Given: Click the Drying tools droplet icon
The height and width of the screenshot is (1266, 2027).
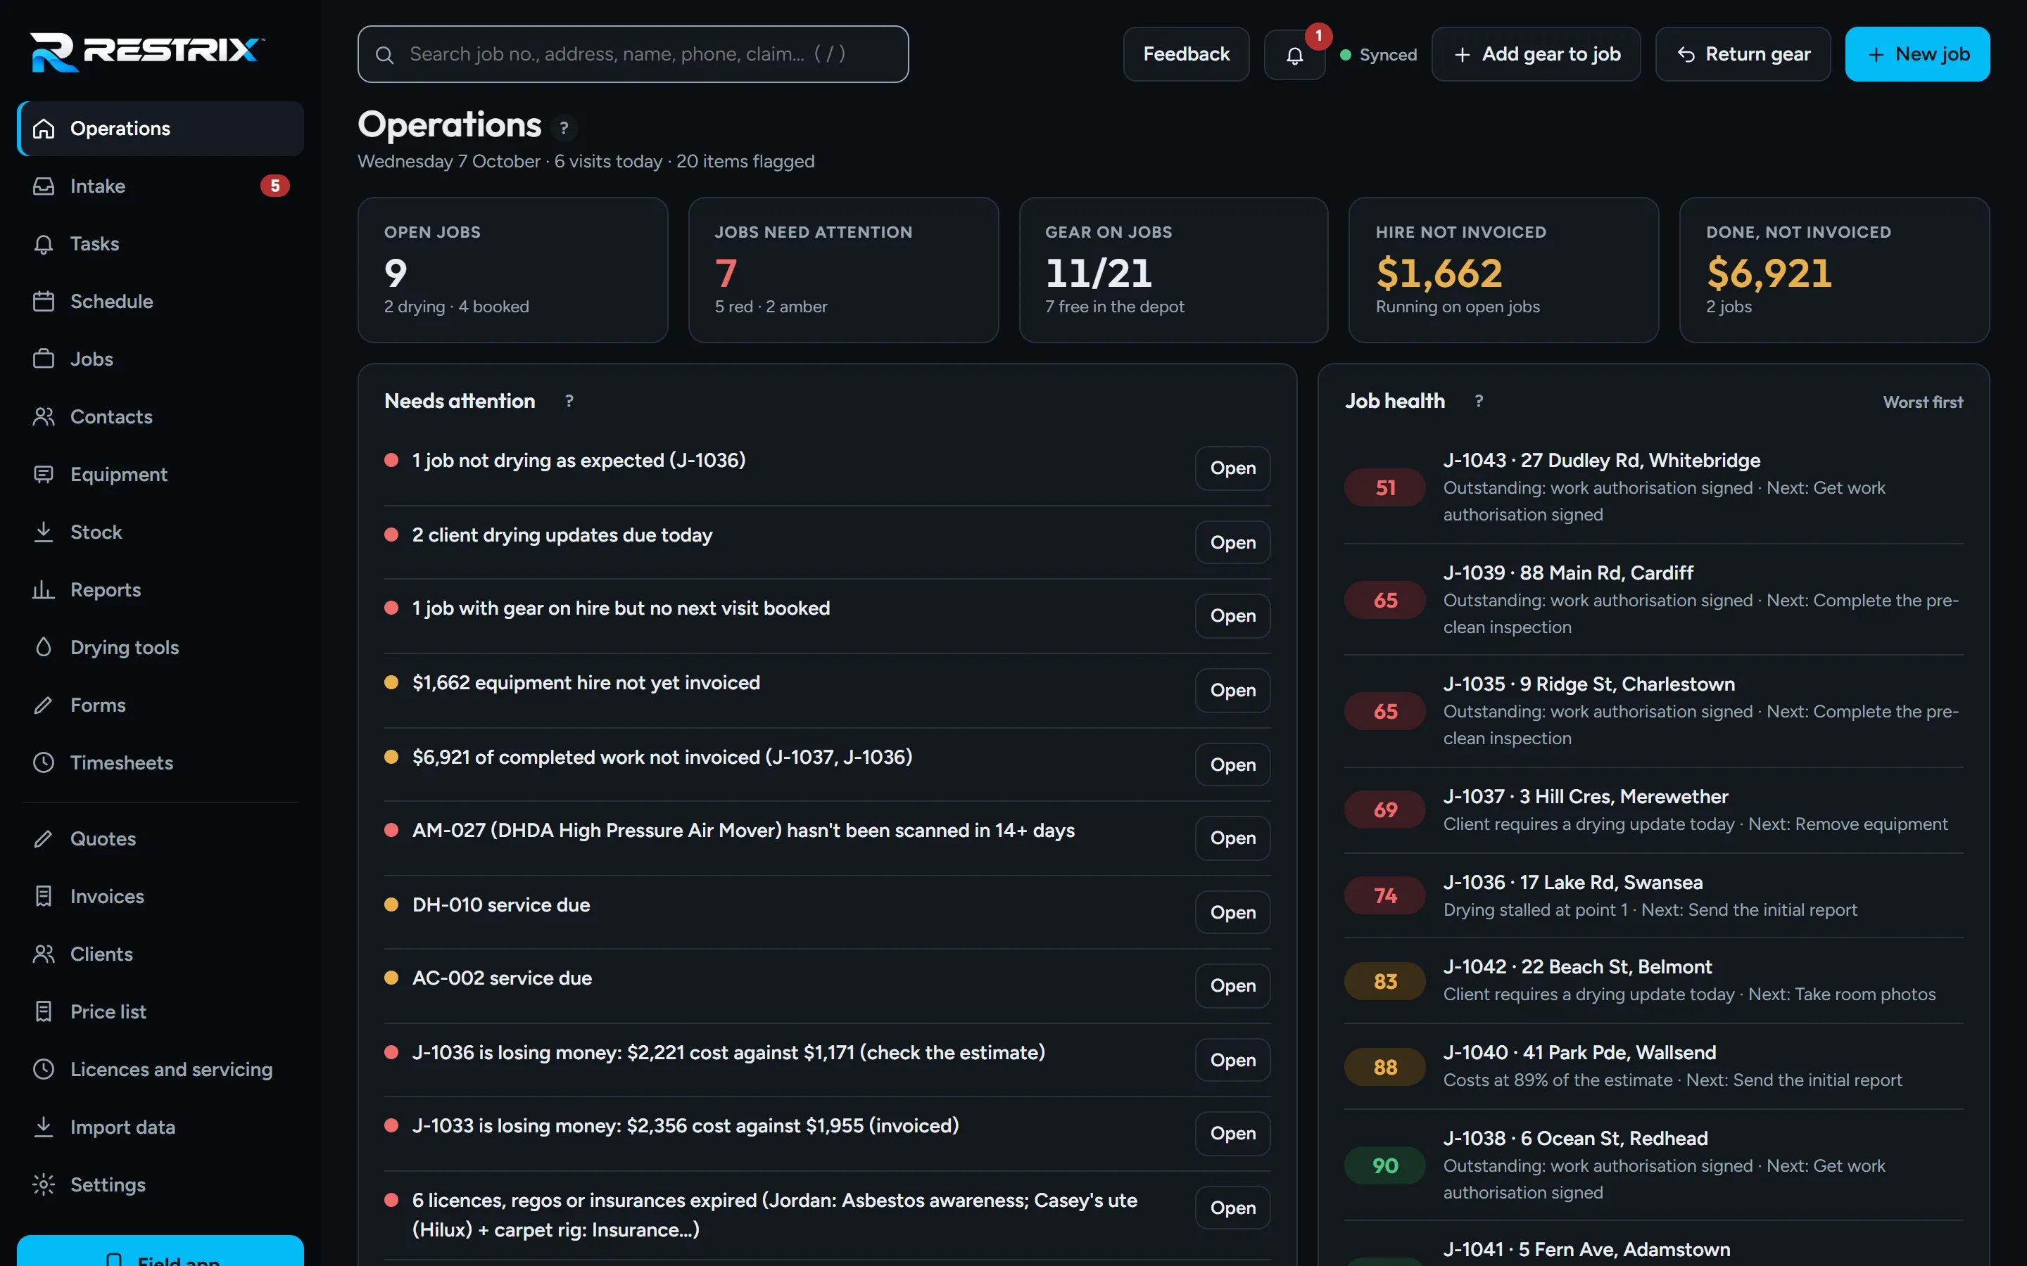Looking at the screenshot, I should click(x=44, y=647).
